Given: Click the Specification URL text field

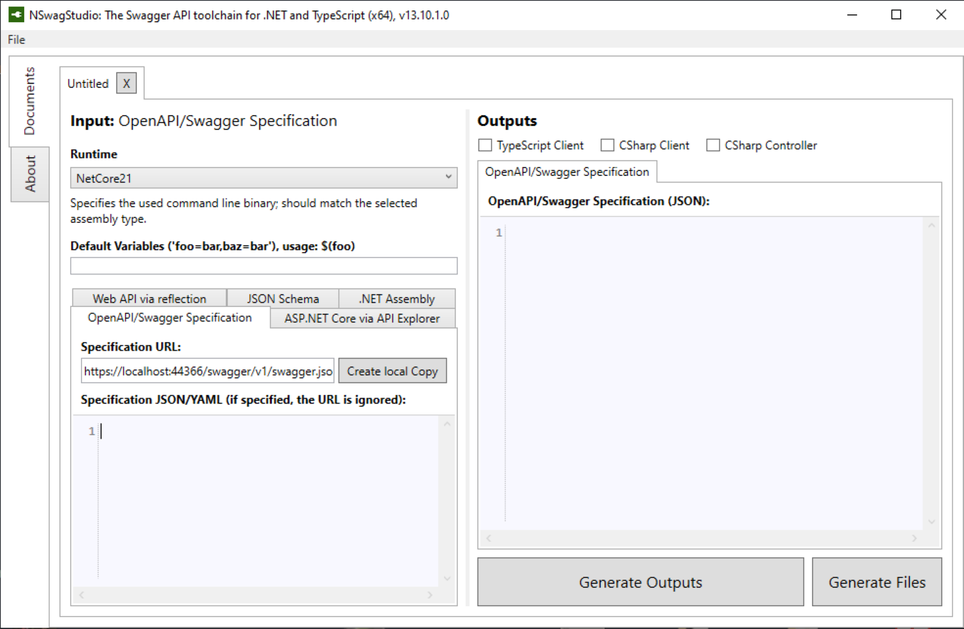Looking at the screenshot, I should tap(207, 371).
